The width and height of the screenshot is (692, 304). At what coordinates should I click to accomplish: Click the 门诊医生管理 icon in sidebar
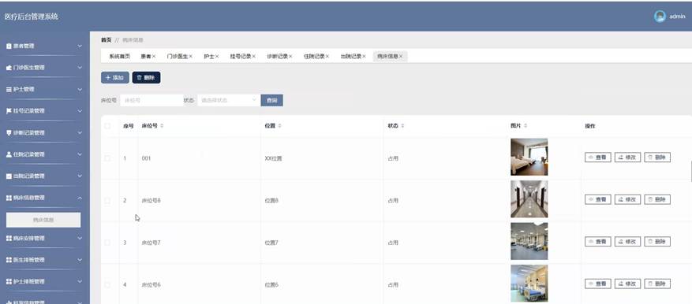click(x=9, y=68)
